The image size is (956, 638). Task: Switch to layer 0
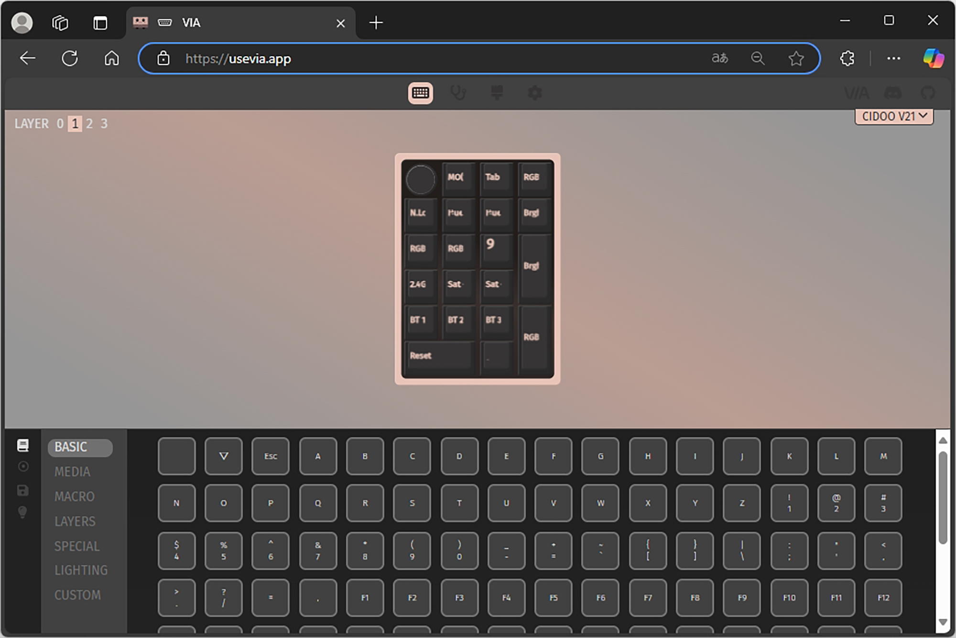60,124
